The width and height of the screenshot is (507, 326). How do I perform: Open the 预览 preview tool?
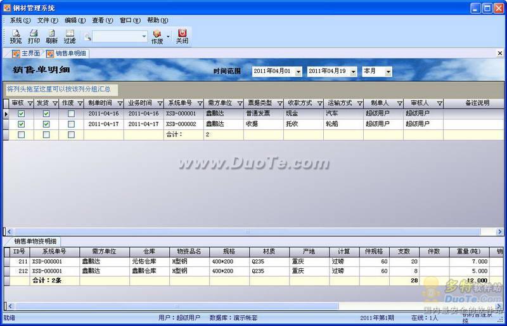[15, 37]
